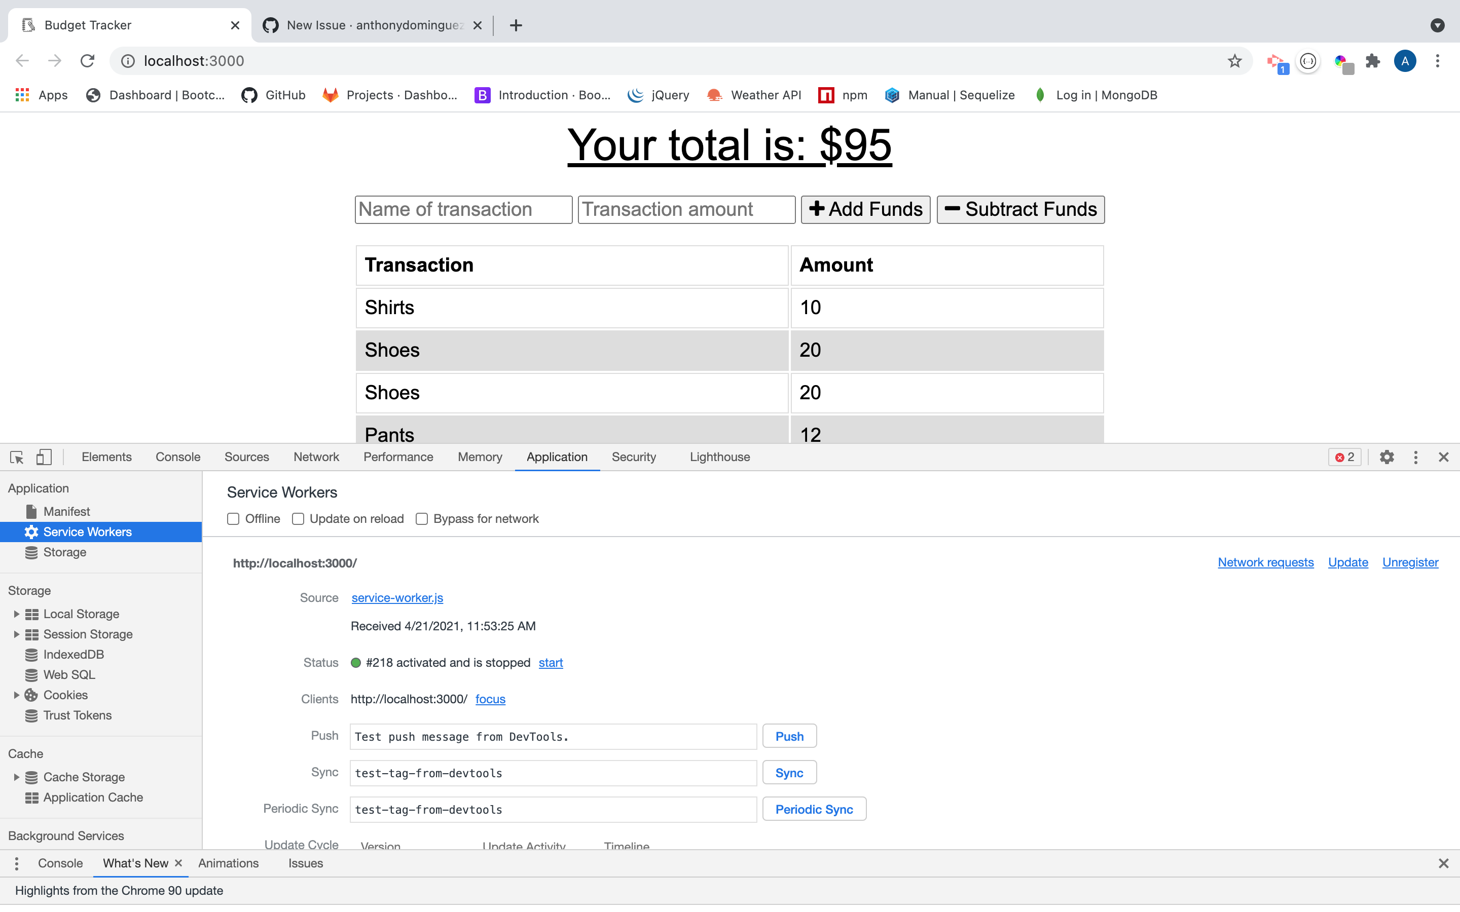Screen dimensions: 1460x912
Task: Enable Bypass for network
Action: tap(421, 519)
